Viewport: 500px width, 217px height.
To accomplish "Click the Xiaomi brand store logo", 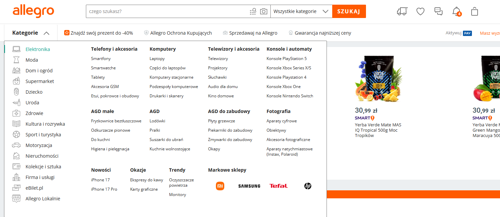I will [x=220, y=186].
